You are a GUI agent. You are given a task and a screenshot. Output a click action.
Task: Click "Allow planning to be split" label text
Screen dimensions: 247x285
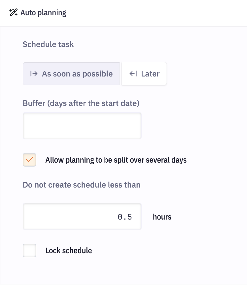116,160
